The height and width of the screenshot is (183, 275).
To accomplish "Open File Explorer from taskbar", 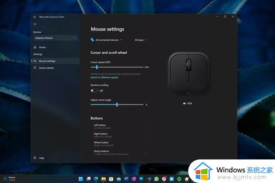I will [x=104, y=179].
